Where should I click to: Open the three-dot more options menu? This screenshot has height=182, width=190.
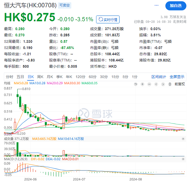[156, 5]
